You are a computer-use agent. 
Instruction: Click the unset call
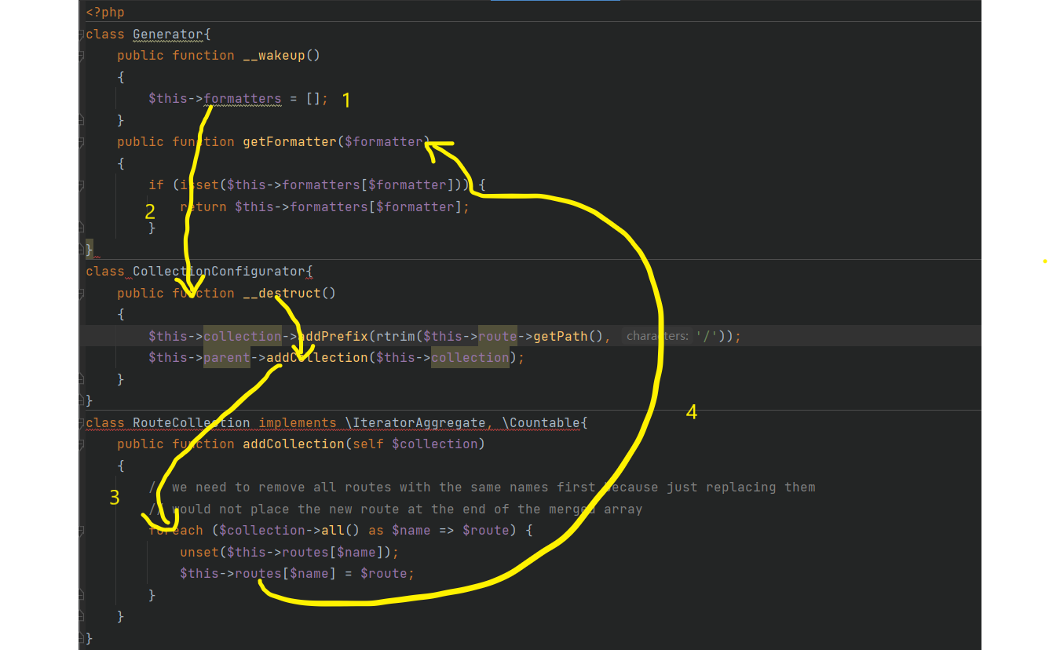point(199,552)
